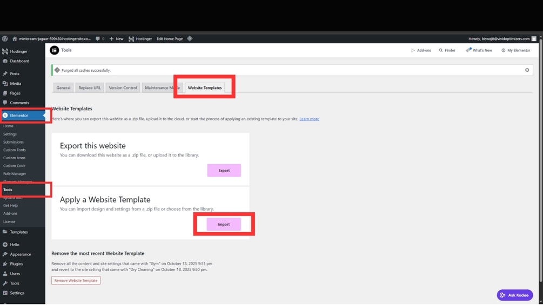Open the Custom Icons submenu item

tap(14, 158)
